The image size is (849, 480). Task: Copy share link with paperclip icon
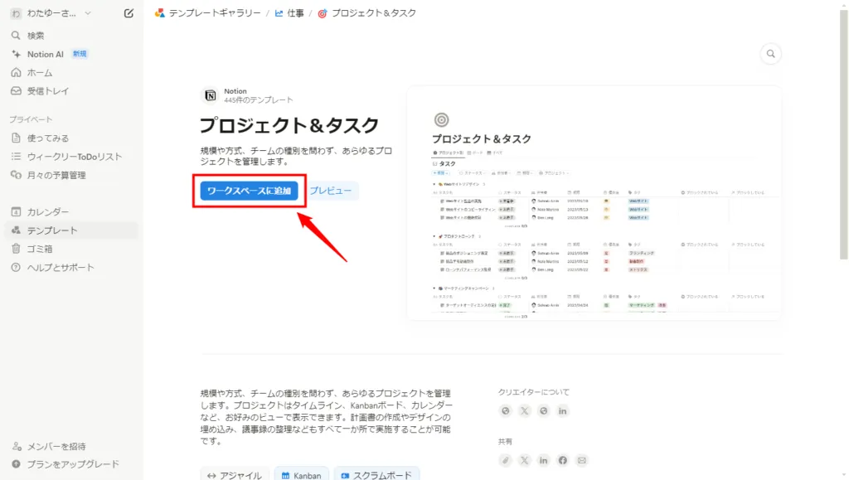point(505,460)
